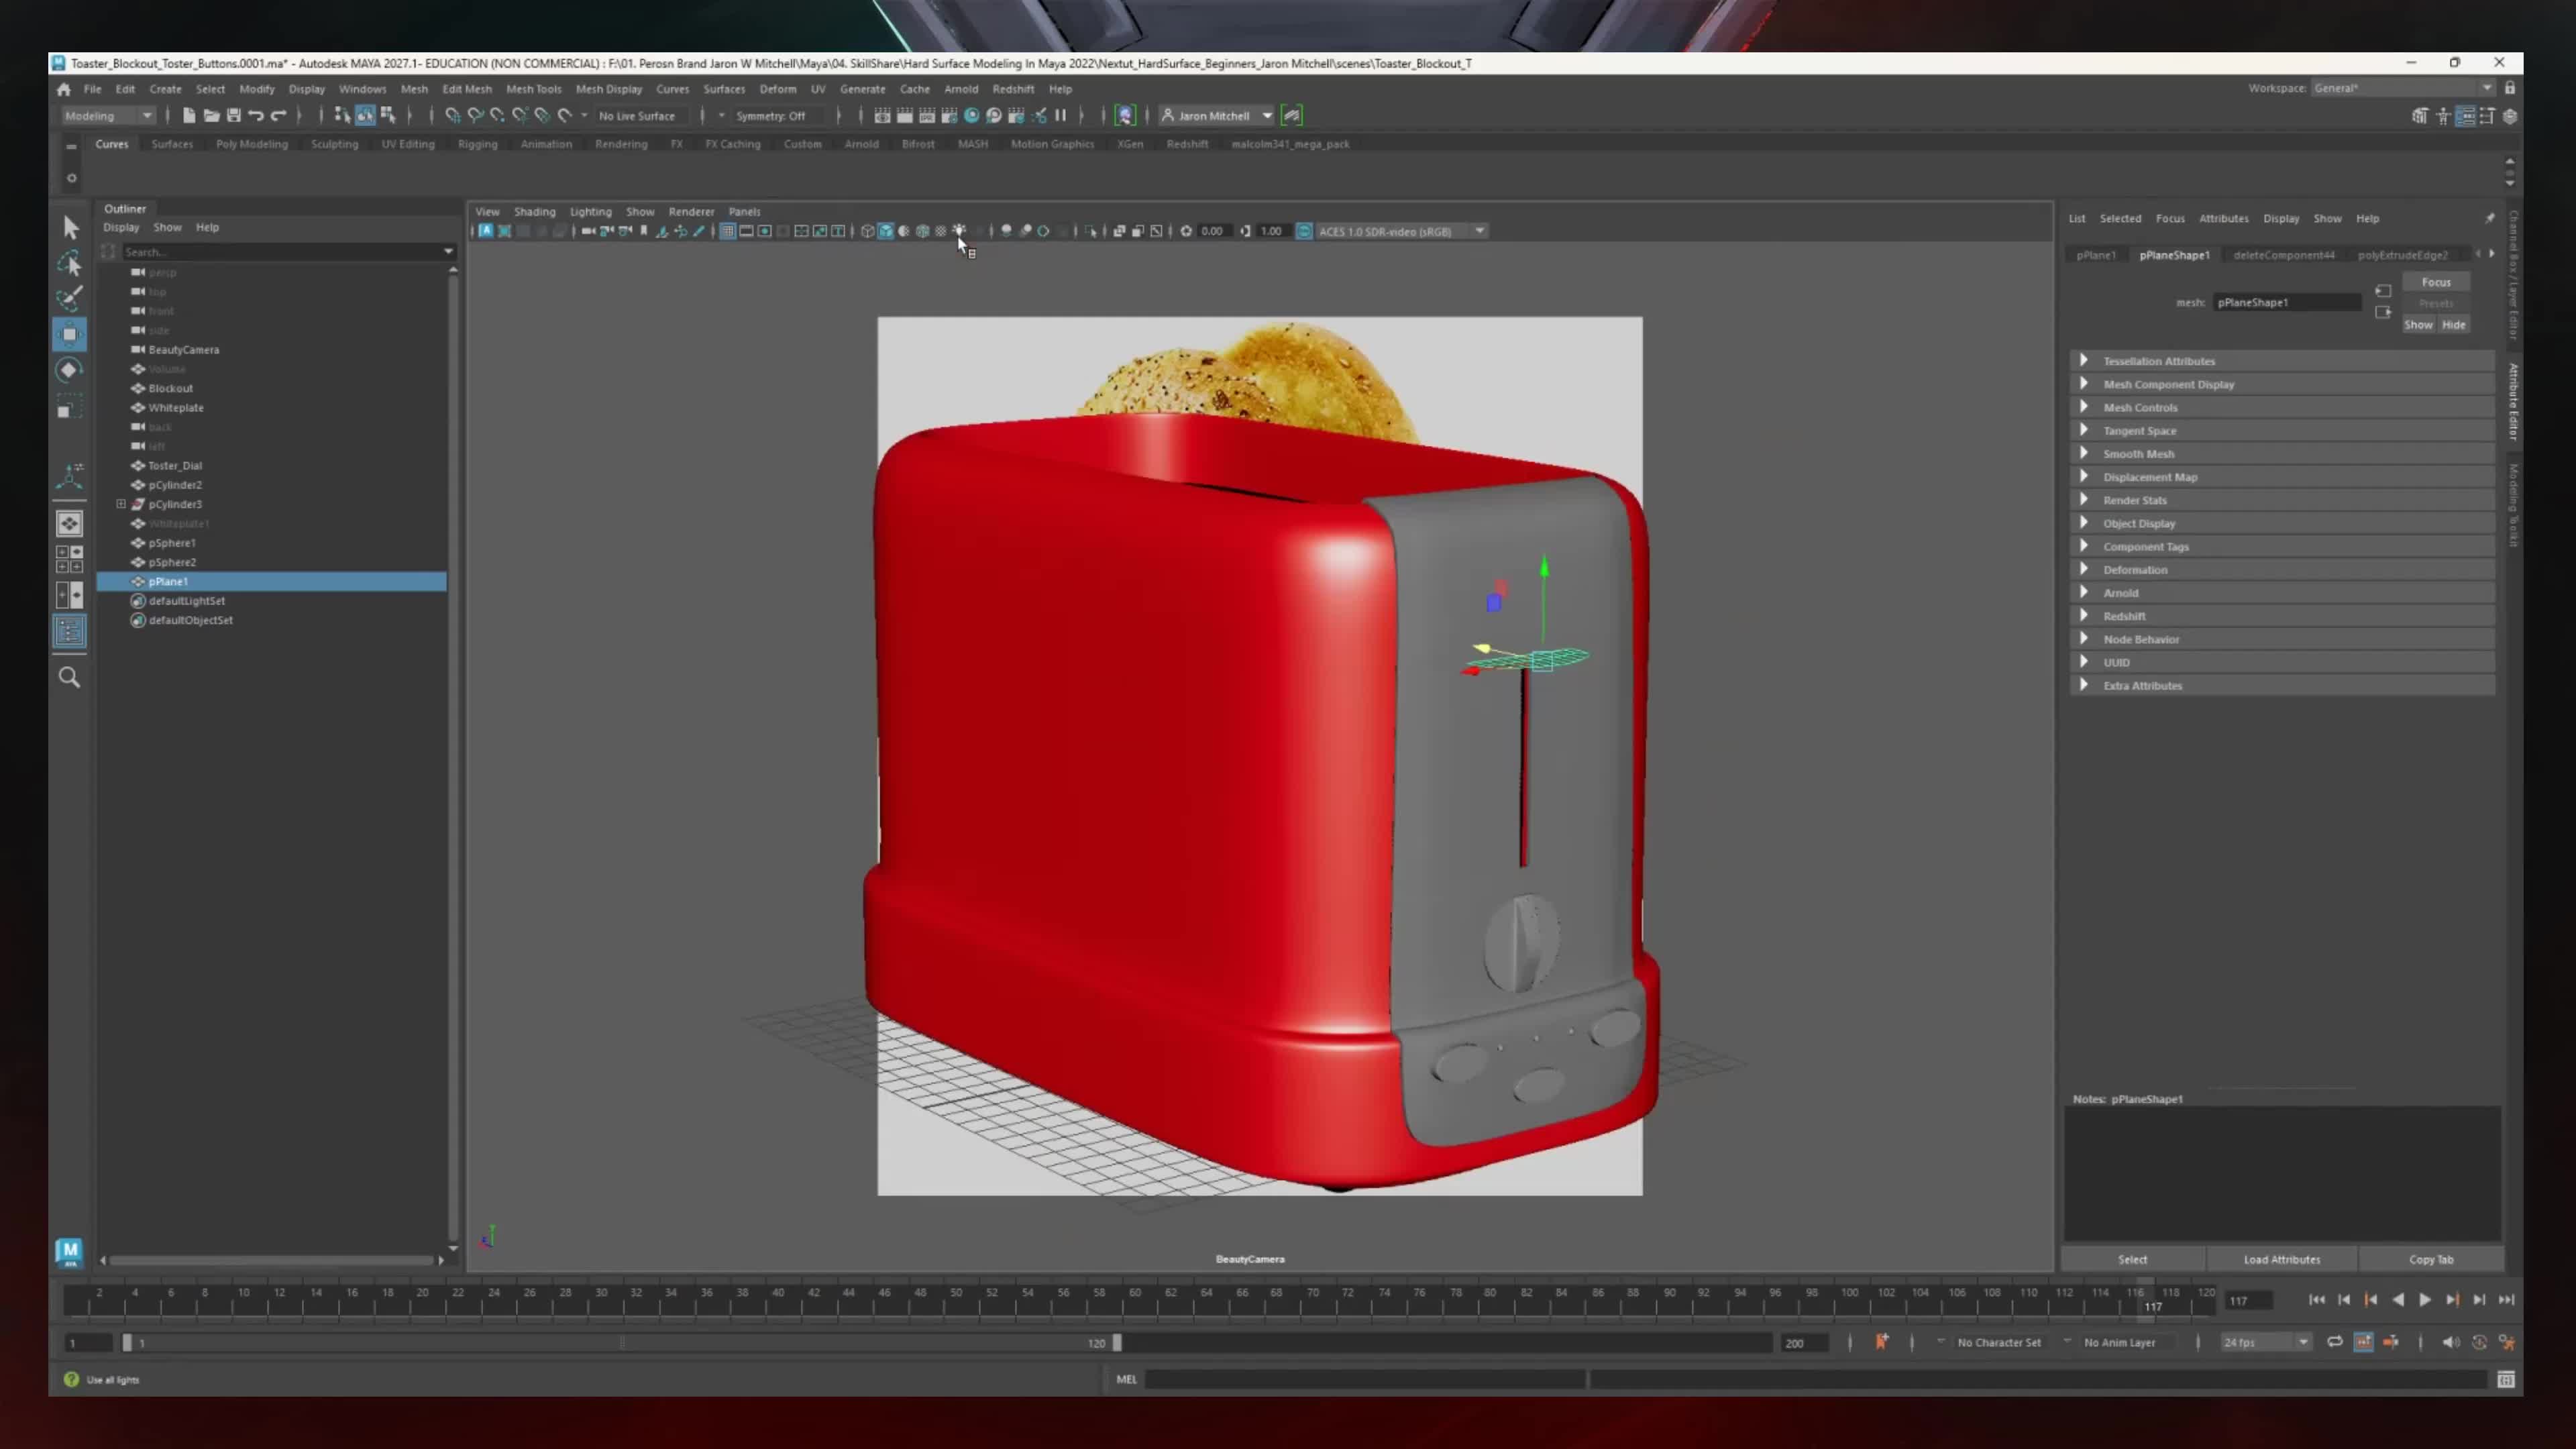This screenshot has width=2576, height=1449.
Task: Expand the Tessellation Attributes section
Action: (2282, 361)
